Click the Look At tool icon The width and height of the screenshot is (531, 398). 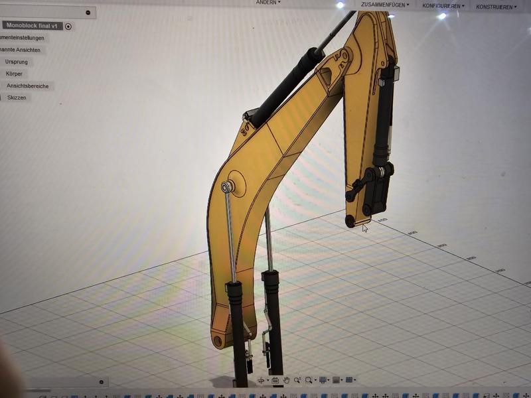click(275, 380)
